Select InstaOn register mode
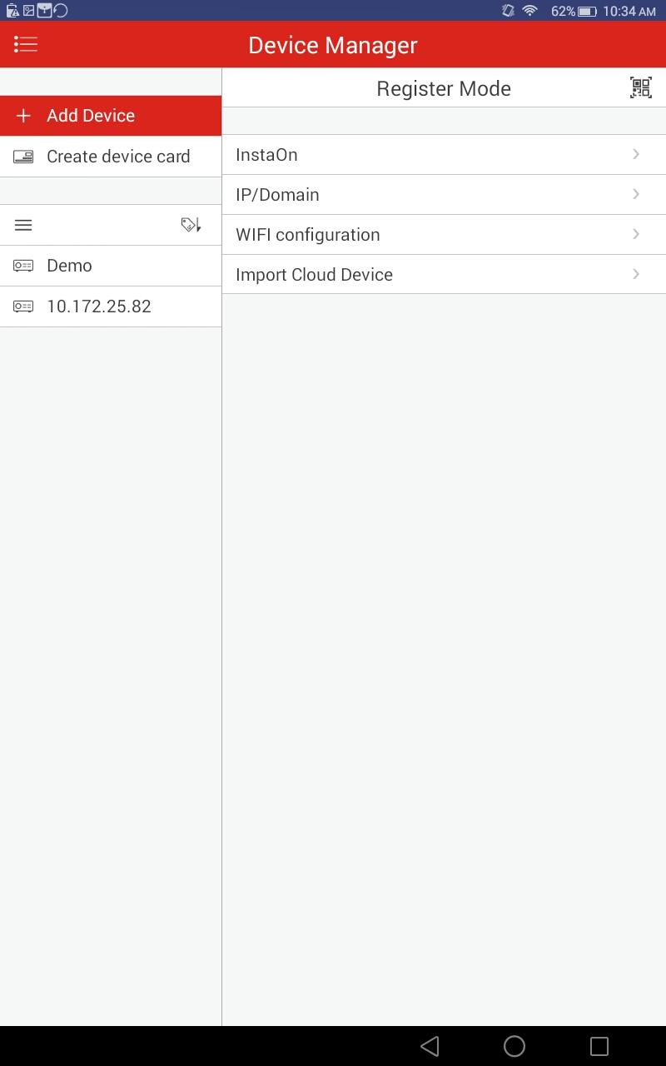The width and height of the screenshot is (666, 1066). (444, 155)
